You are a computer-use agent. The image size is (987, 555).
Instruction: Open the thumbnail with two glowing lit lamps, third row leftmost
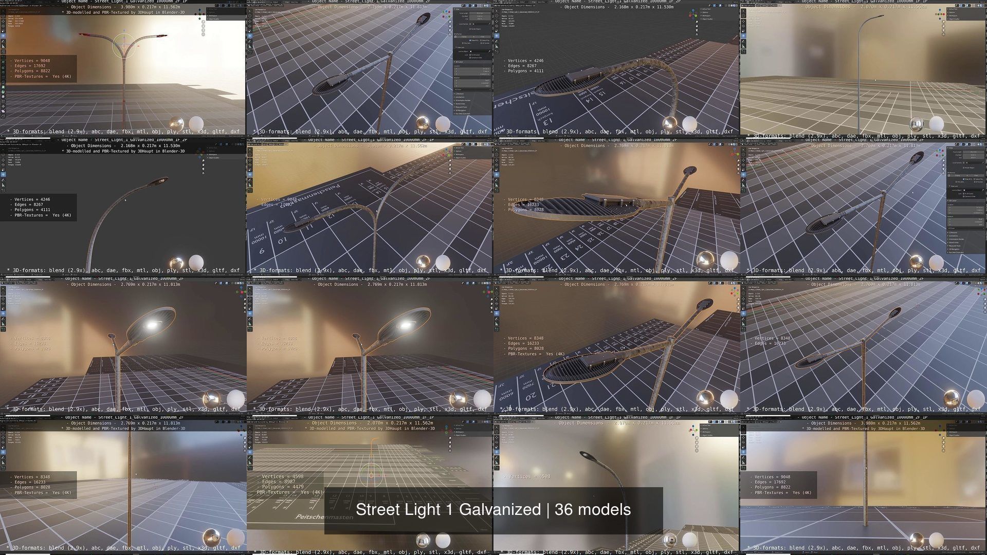click(x=123, y=346)
